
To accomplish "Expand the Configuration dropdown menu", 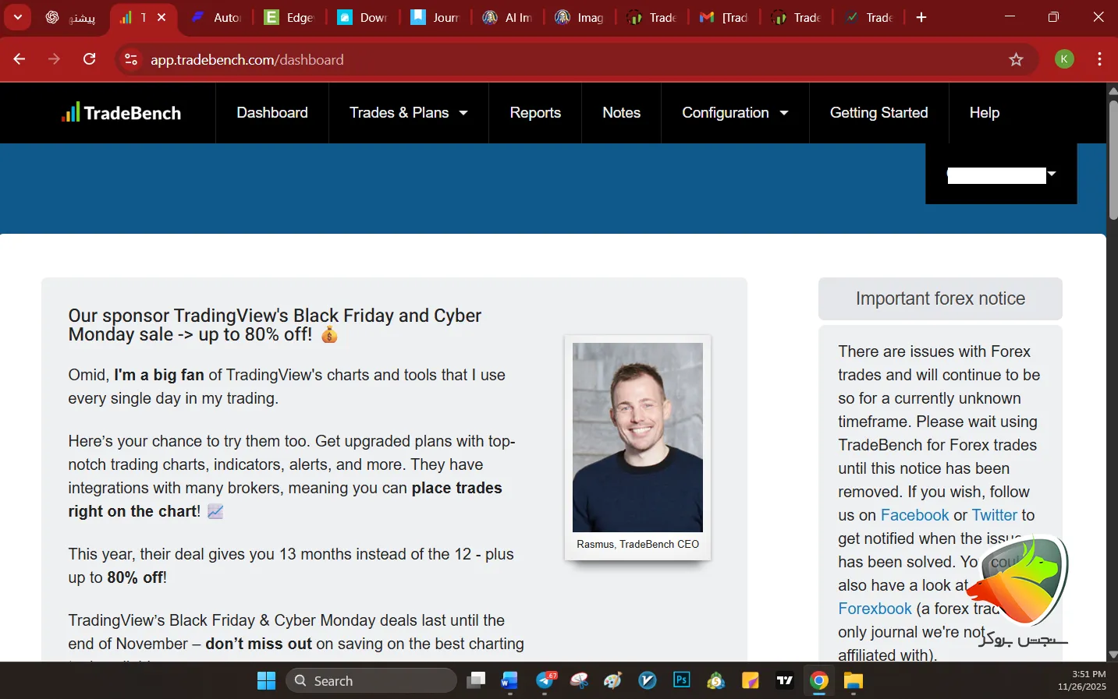I will click(734, 113).
